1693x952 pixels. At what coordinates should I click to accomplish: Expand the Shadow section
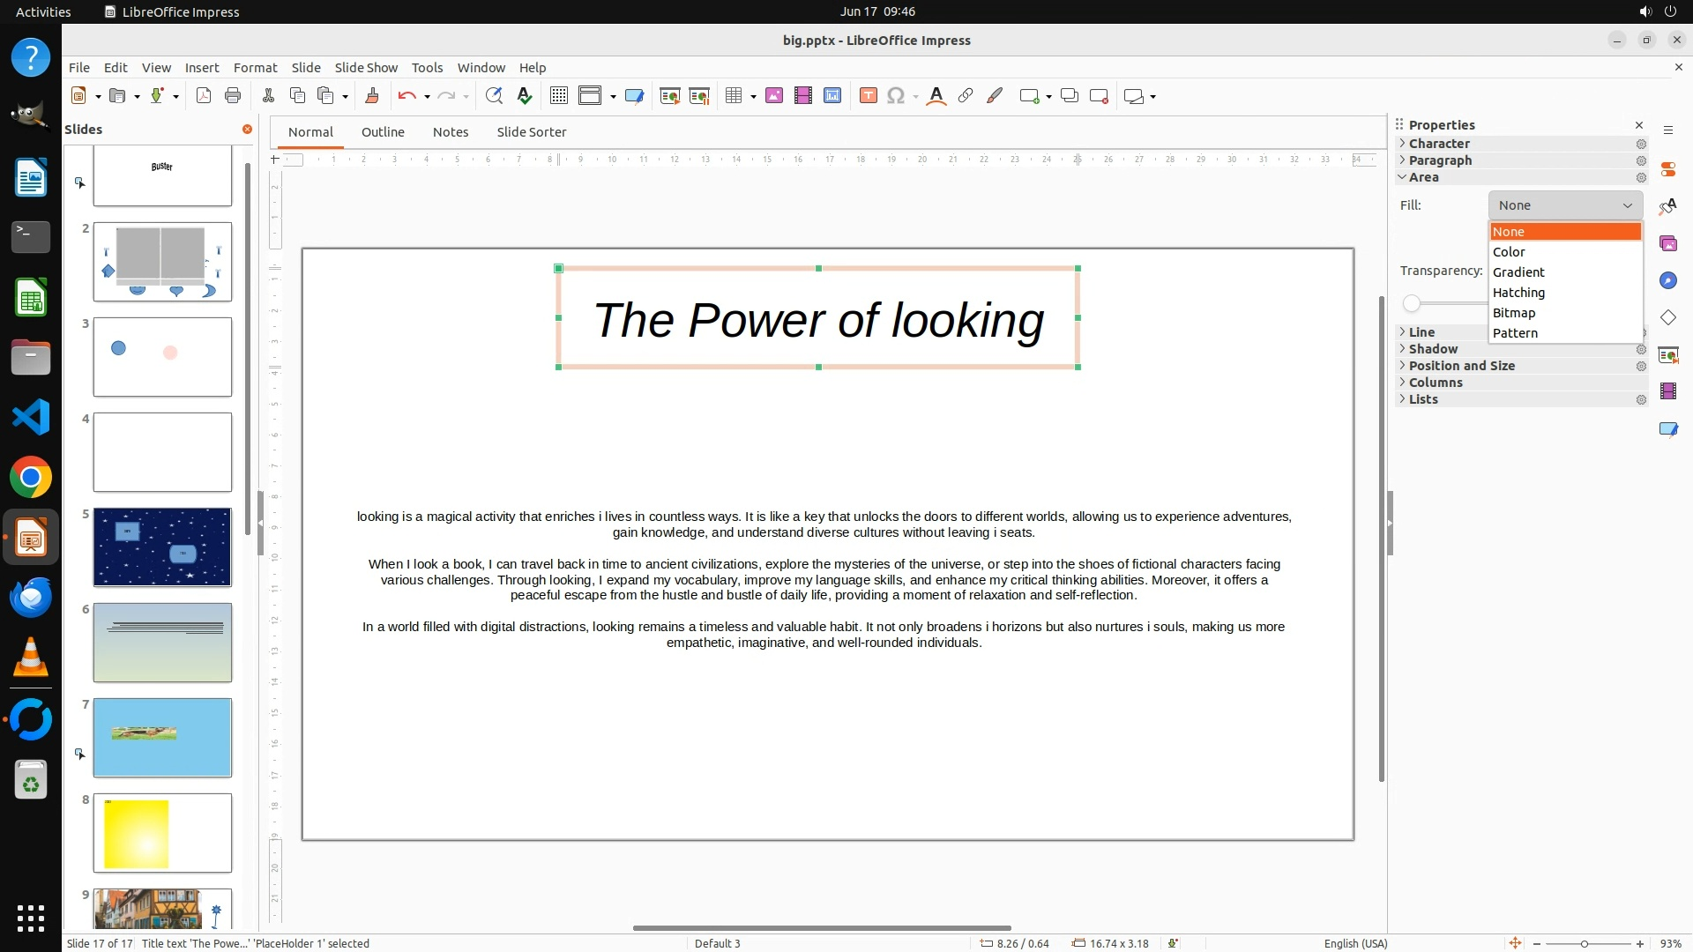point(1432,349)
